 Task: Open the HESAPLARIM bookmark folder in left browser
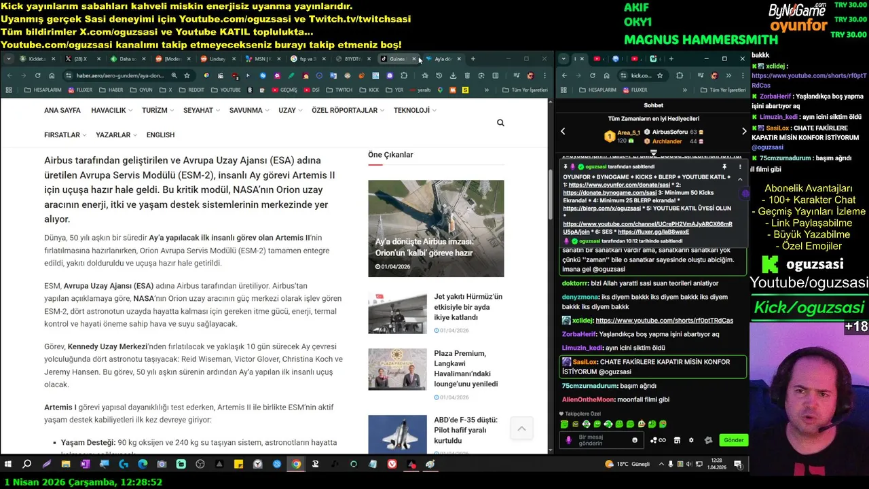click(42, 90)
